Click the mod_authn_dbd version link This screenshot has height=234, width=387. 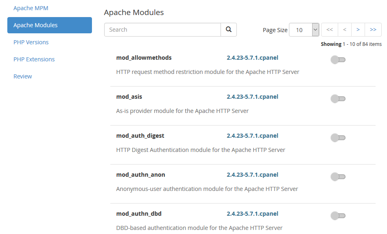pos(252,214)
